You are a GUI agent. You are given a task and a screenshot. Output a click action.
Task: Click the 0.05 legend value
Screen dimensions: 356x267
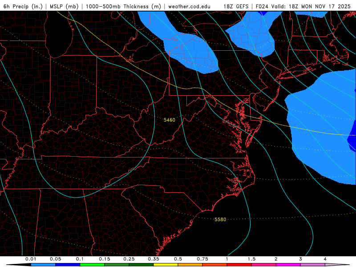point(55,259)
